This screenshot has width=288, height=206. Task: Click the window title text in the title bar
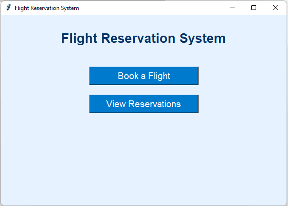[x=47, y=8]
